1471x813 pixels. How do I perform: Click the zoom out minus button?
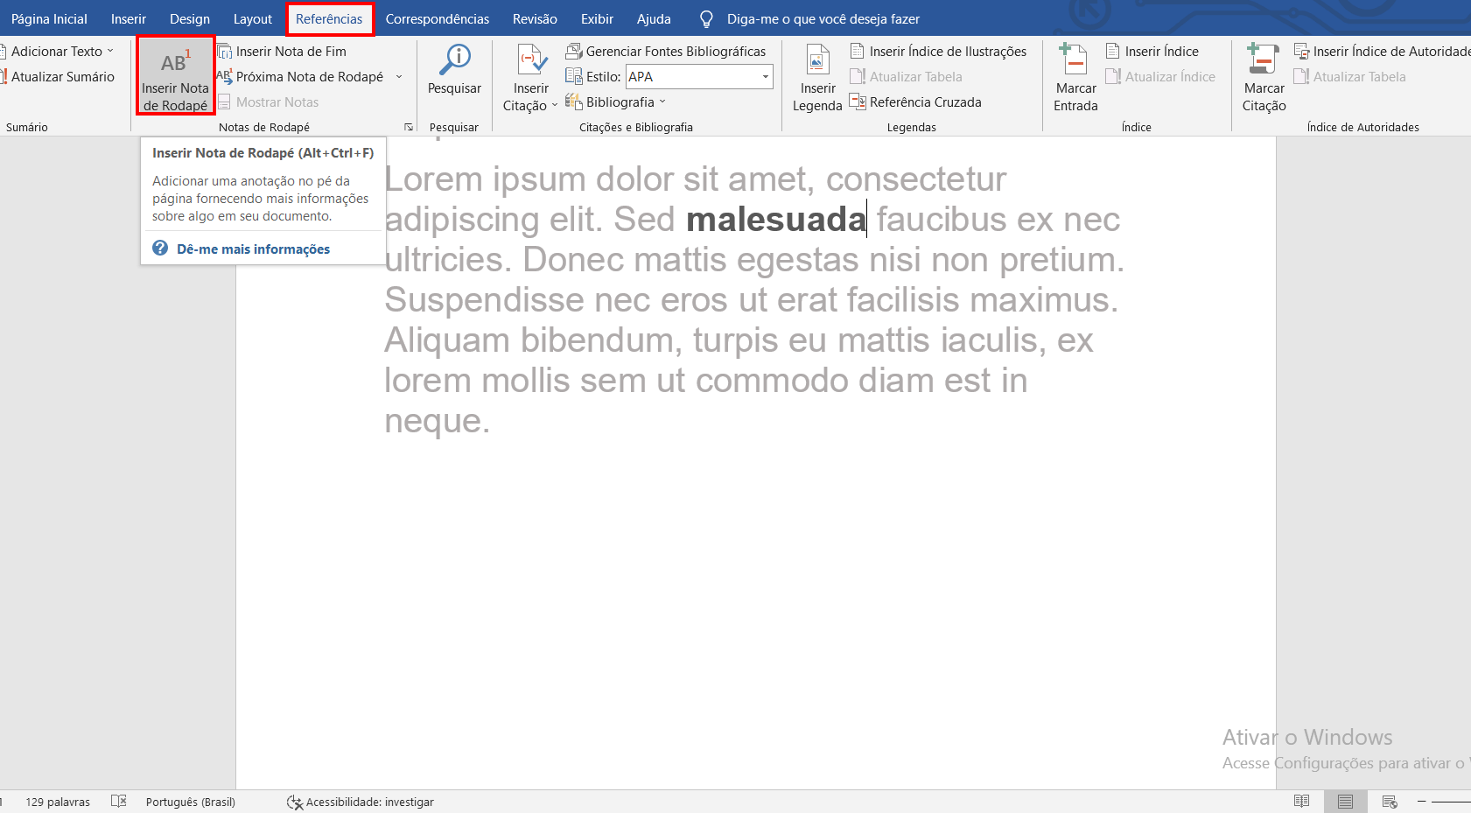[1422, 802]
